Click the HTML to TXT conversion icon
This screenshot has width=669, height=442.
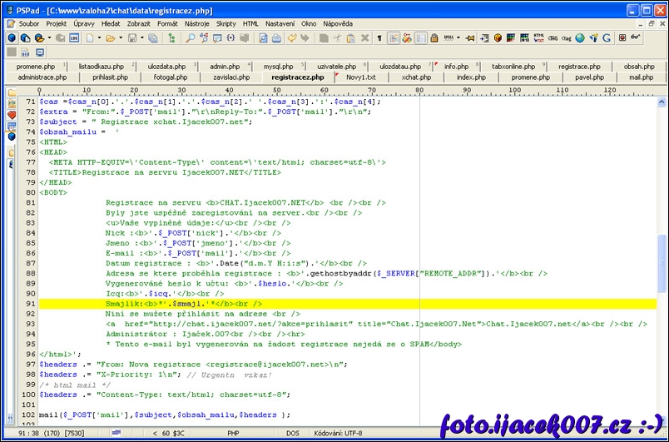coord(538,38)
